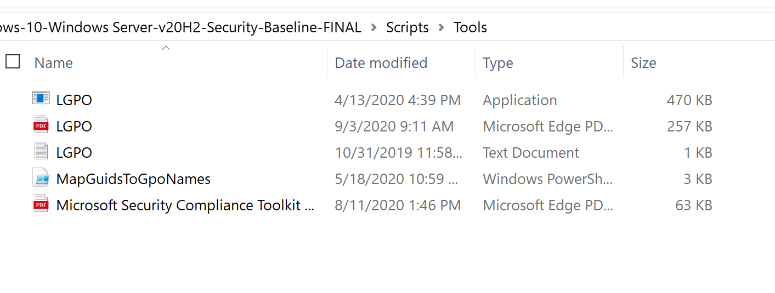Select the MapGuidsToGpoNames file name
This screenshot has height=293, width=775.
pos(133,179)
